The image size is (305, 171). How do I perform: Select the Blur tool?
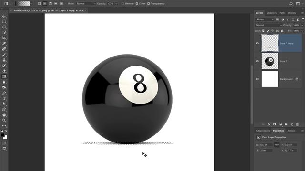pyautogui.click(x=4, y=82)
